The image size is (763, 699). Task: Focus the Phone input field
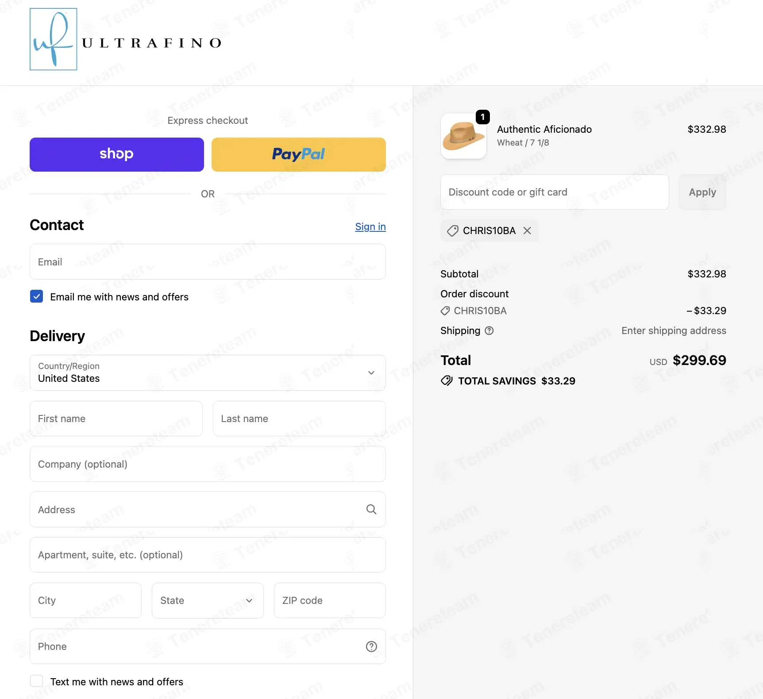click(208, 646)
